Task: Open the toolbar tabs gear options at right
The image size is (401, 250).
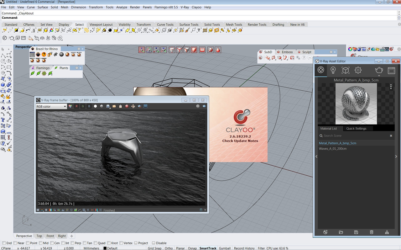Action: [x=399, y=24]
